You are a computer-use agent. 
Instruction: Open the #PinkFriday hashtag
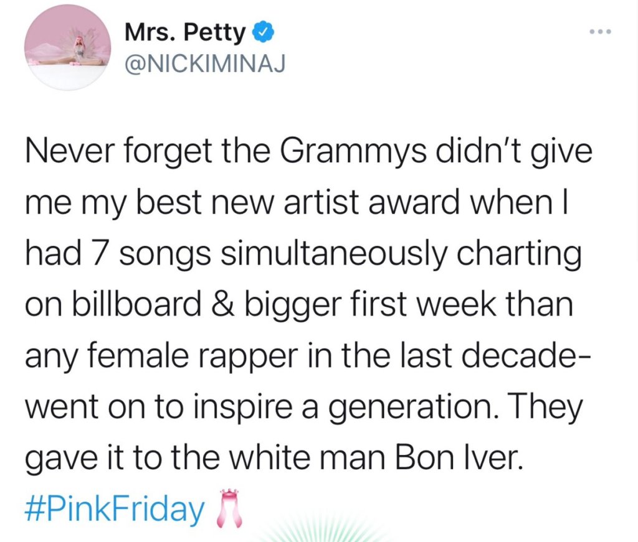click(115, 510)
